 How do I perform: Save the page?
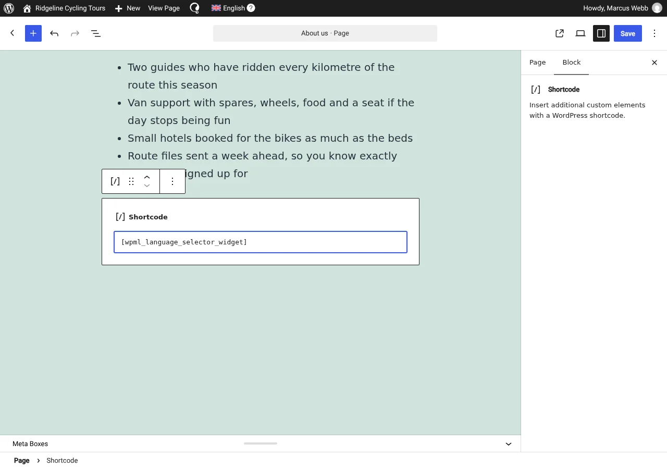point(628,33)
